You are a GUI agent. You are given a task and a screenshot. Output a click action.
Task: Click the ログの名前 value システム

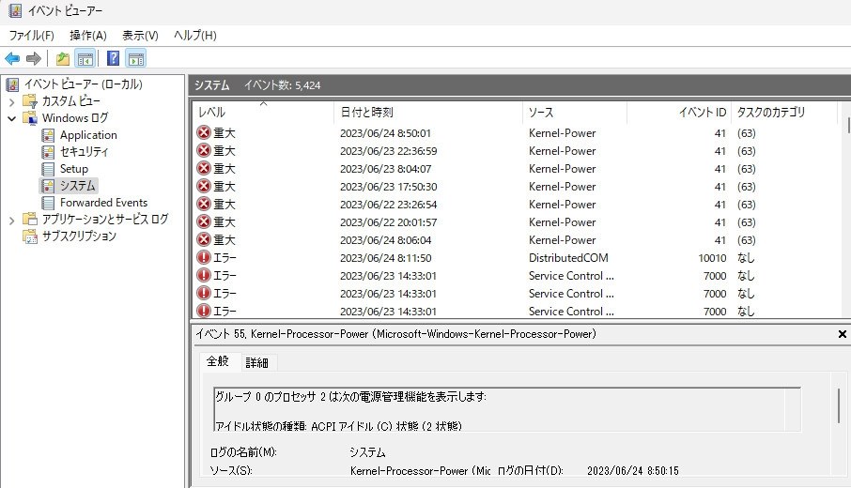[367, 452]
